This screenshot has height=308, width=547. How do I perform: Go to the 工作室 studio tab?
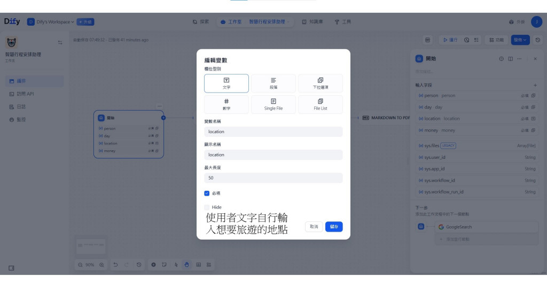(231, 21)
